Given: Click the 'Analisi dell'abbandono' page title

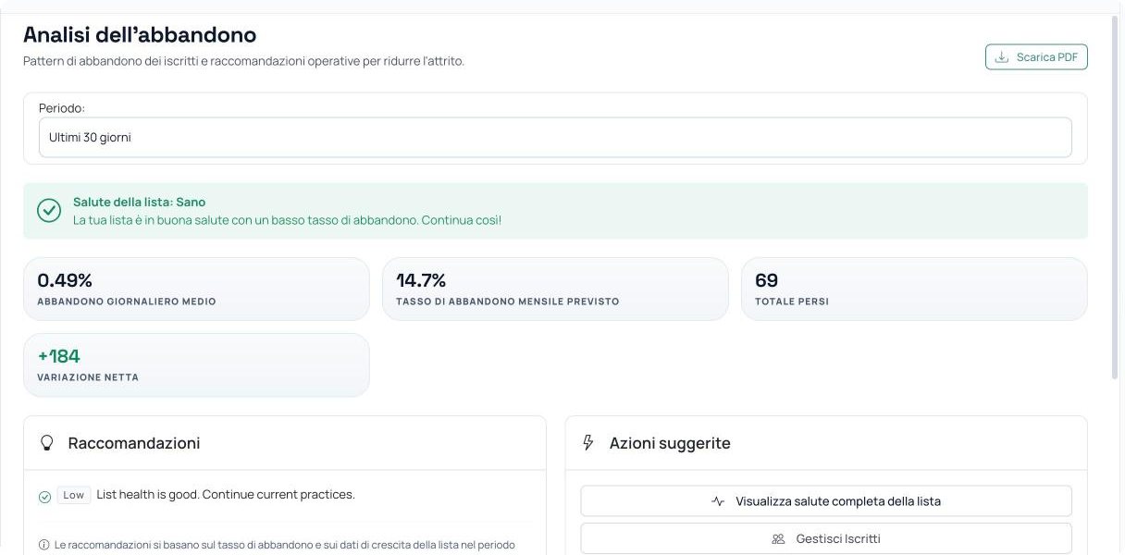Looking at the screenshot, I should 140,35.
